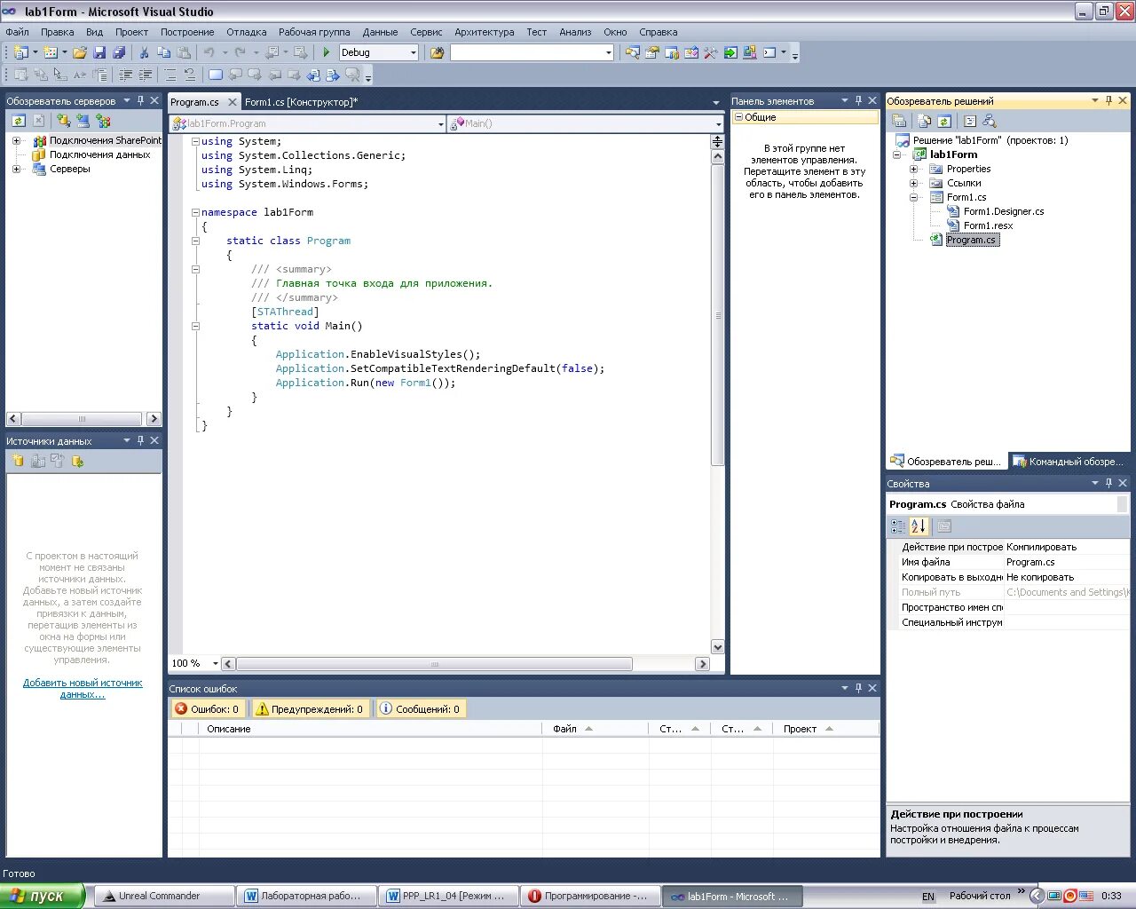Image resolution: width=1136 pixels, height=909 pixels.
Task: Collapse the Form1.cs node in Solution Explorer
Action: tap(913, 197)
